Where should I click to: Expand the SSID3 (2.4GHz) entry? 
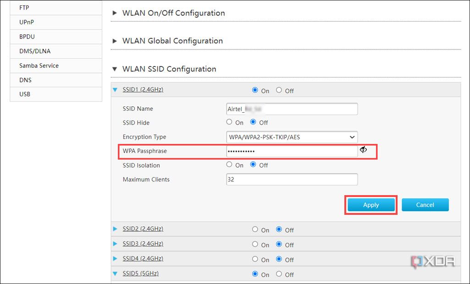tap(115, 243)
